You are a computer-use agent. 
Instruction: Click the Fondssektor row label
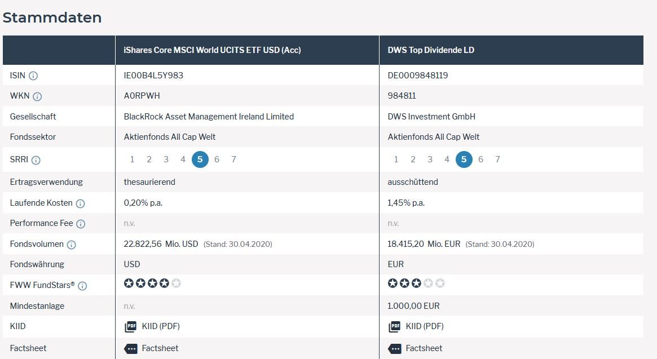click(x=33, y=136)
